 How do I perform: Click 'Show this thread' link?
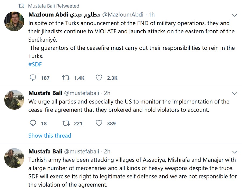tap(50, 135)
